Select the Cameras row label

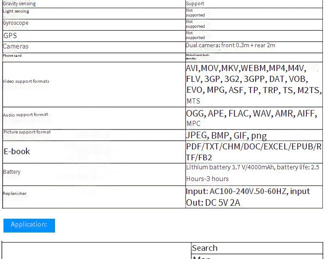pyautogui.click(x=16, y=46)
